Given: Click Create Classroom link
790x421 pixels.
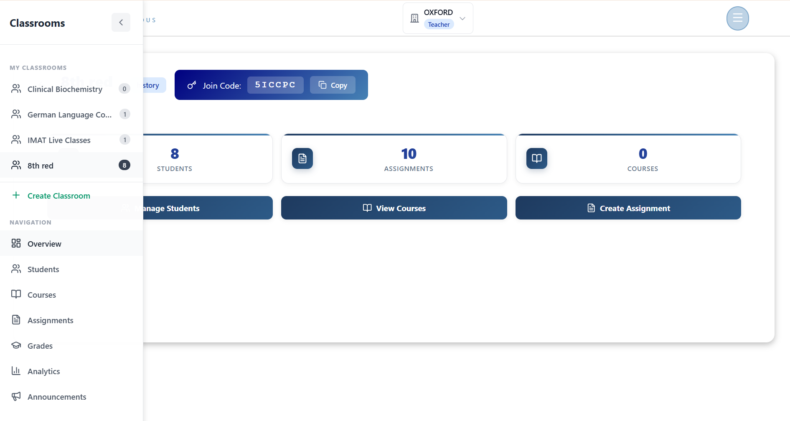Looking at the screenshot, I should [x=59, y=196].
